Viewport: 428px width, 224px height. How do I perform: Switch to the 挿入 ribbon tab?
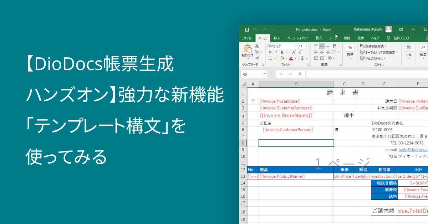tap(277, 38)
